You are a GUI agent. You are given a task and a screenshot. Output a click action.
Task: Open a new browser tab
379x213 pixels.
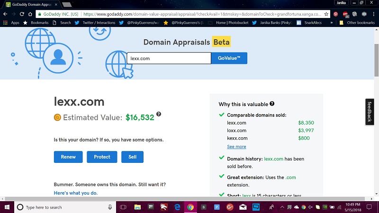[67, 4]
